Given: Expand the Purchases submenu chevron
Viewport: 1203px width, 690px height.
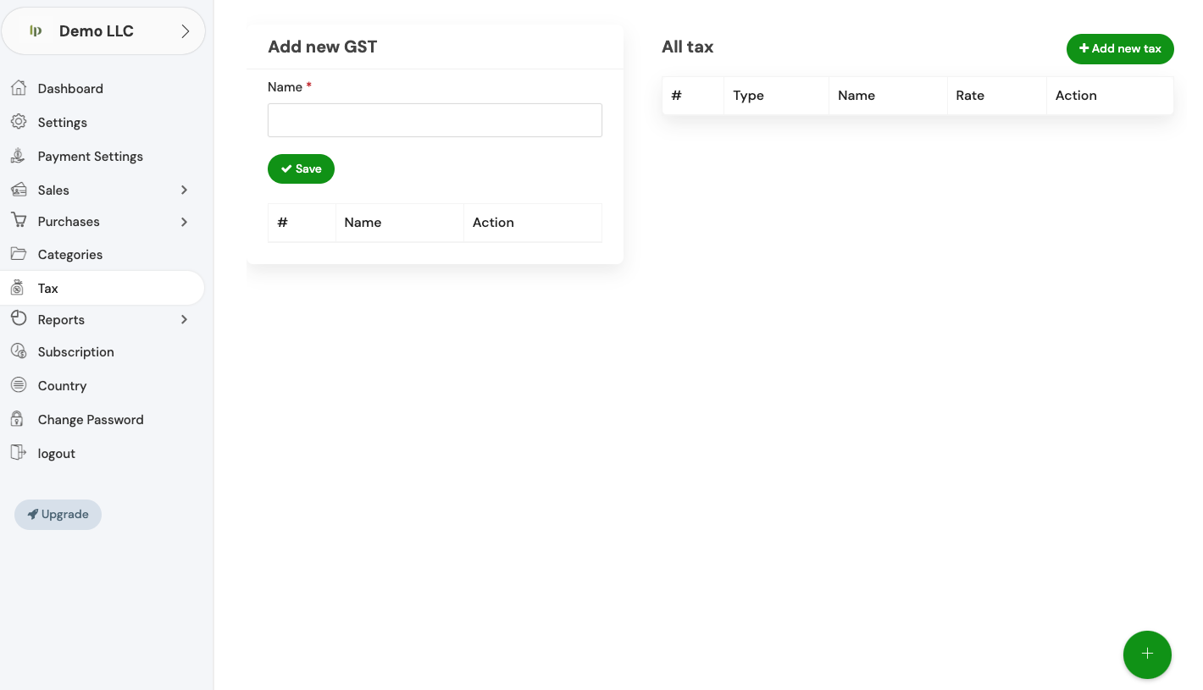Looking at the screenshot, I should tap(184, 222).
